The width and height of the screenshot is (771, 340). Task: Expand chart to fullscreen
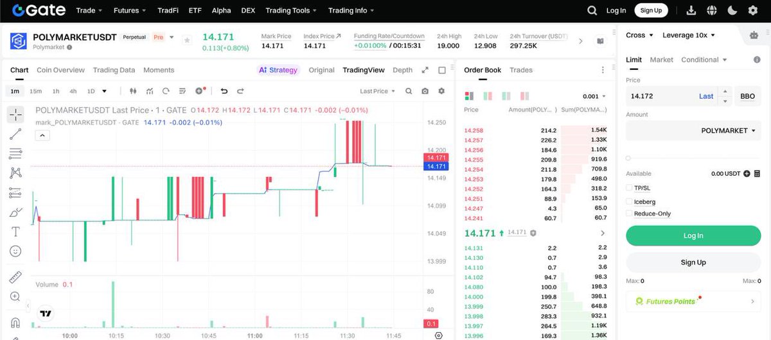click(x=425, y=70)
